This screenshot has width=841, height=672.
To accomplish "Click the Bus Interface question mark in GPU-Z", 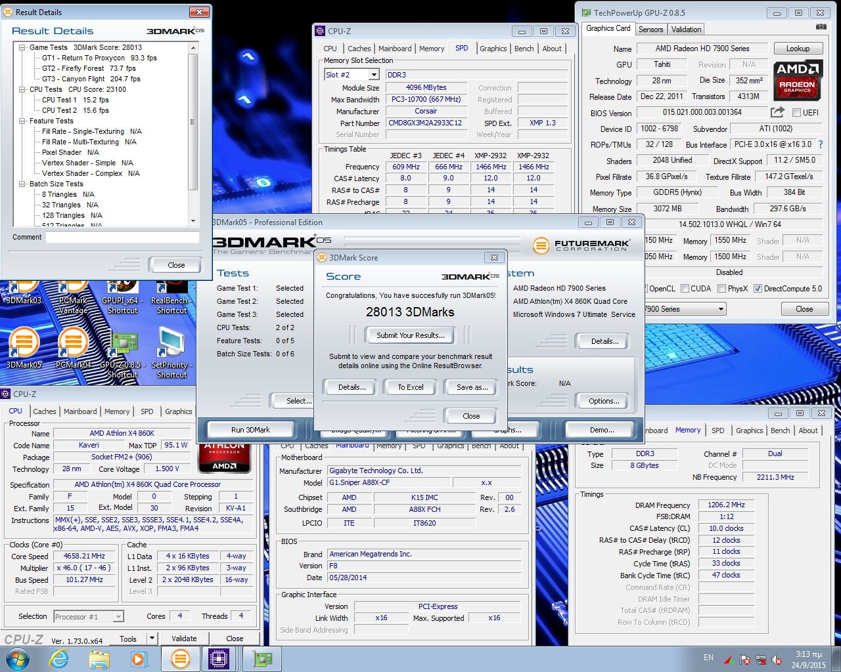I will pos(820,144).
